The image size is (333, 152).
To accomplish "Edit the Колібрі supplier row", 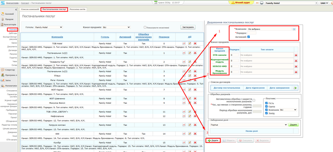I will point(190,142).
